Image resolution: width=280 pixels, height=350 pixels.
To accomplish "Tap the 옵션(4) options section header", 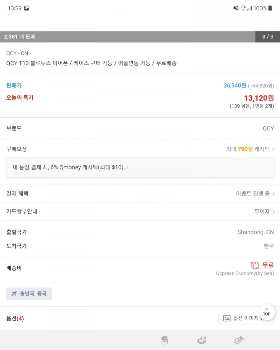I will [x=15, y=318].
